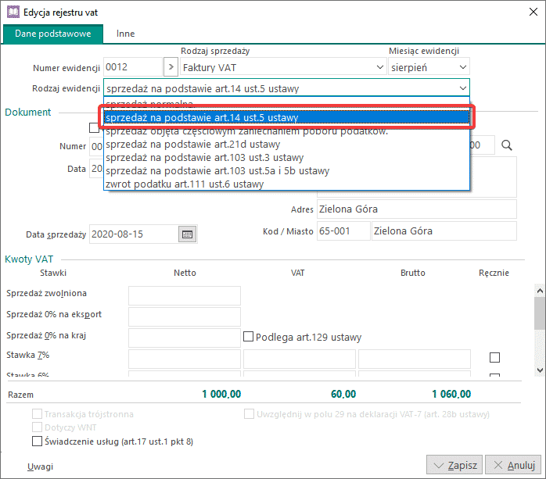
Task: Click the Sprzedaż zwolniona Netto field
Action: 185,295
